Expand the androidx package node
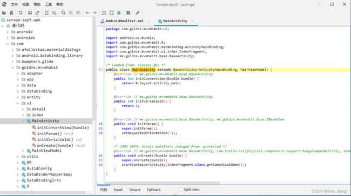 point(8,38)
